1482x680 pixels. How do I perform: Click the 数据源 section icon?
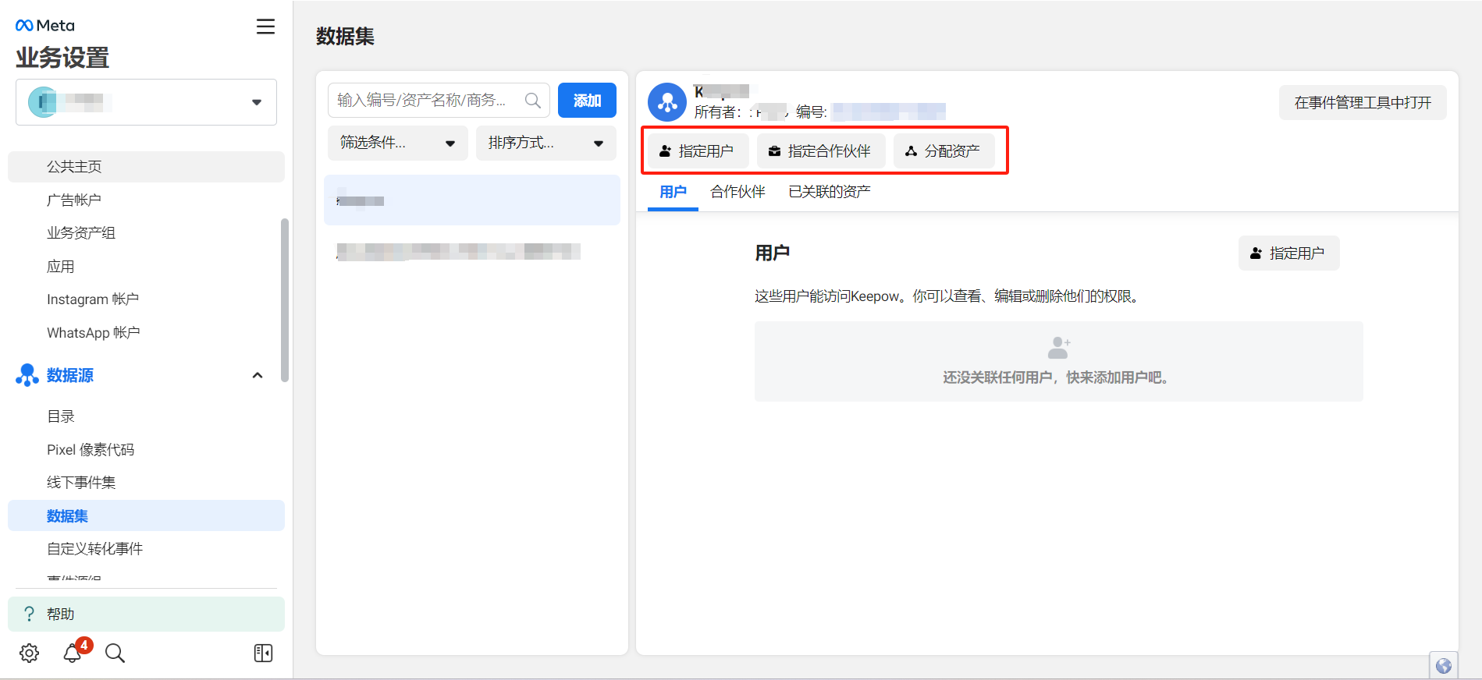pos(27,375)
